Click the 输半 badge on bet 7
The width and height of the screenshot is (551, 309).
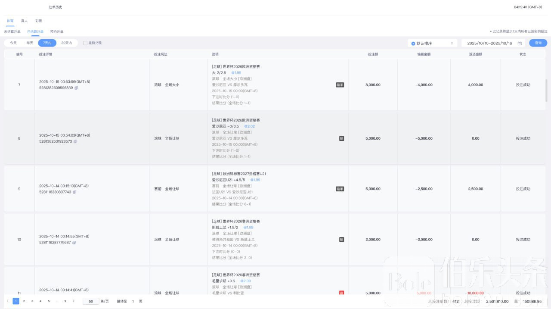[340, 85]
